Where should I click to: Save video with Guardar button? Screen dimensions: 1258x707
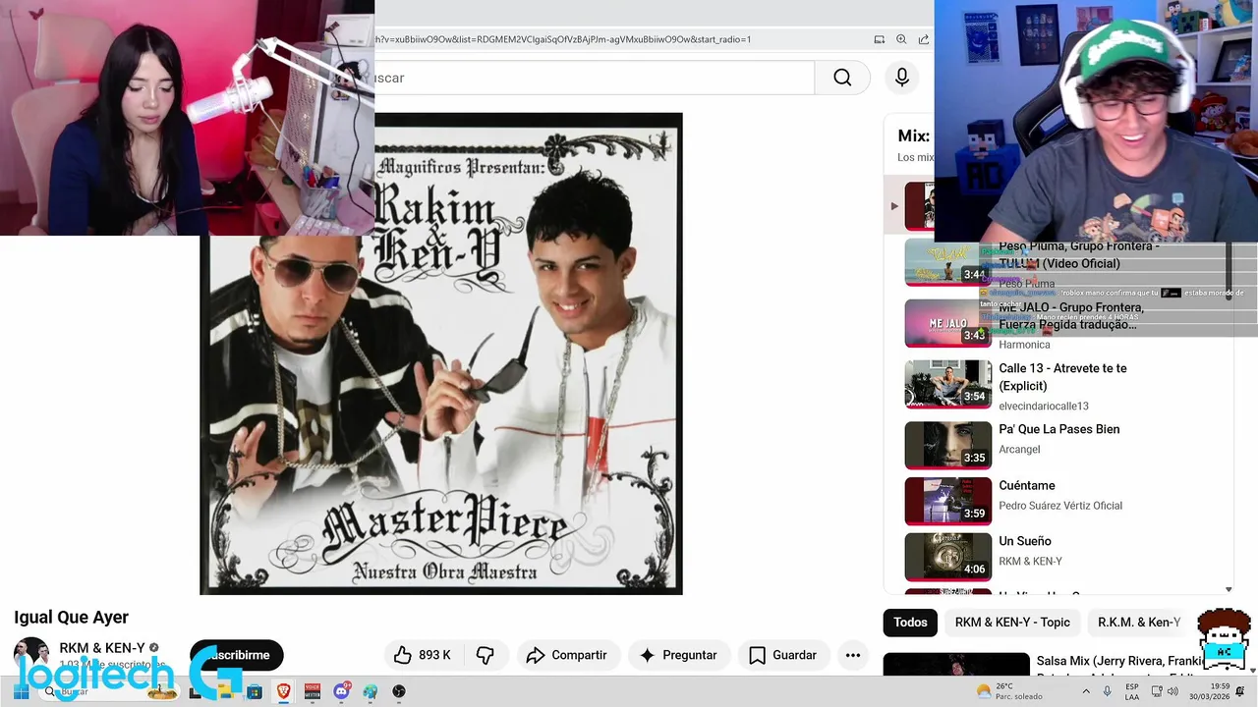tap(783, 655)
